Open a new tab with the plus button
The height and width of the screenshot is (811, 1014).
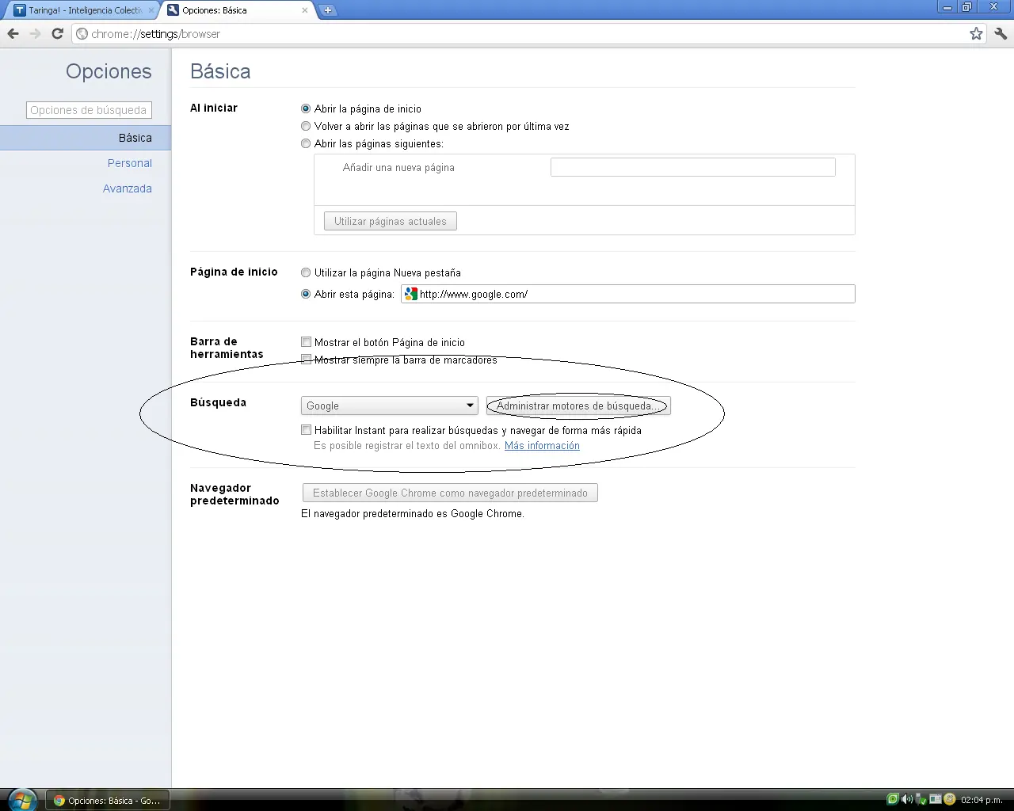(x=328, y=10)
